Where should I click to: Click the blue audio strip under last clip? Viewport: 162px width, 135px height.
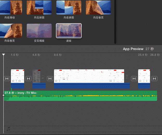pyautogui.click(x=144, y=86)
